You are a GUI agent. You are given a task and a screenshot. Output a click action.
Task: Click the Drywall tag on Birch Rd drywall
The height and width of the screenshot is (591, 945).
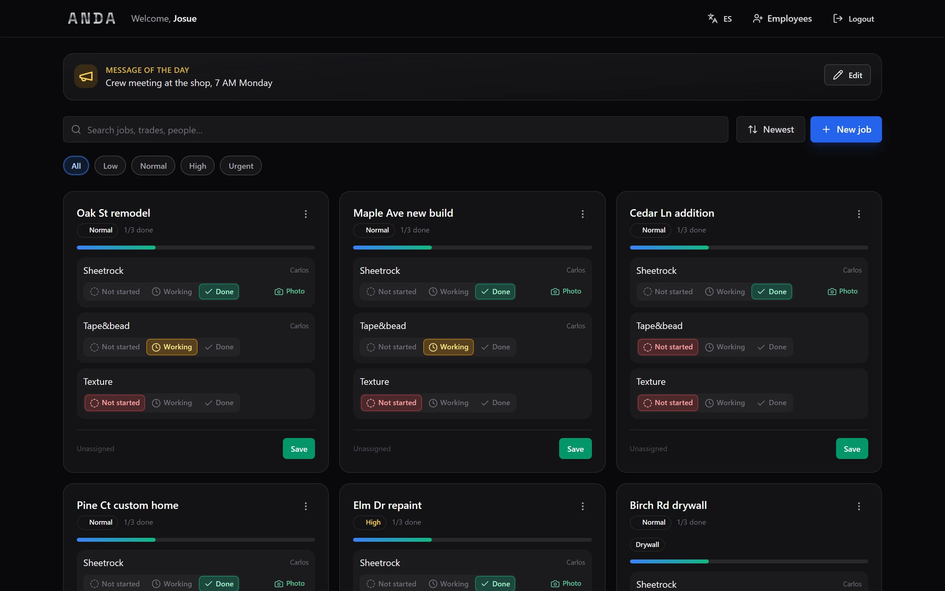647,545
